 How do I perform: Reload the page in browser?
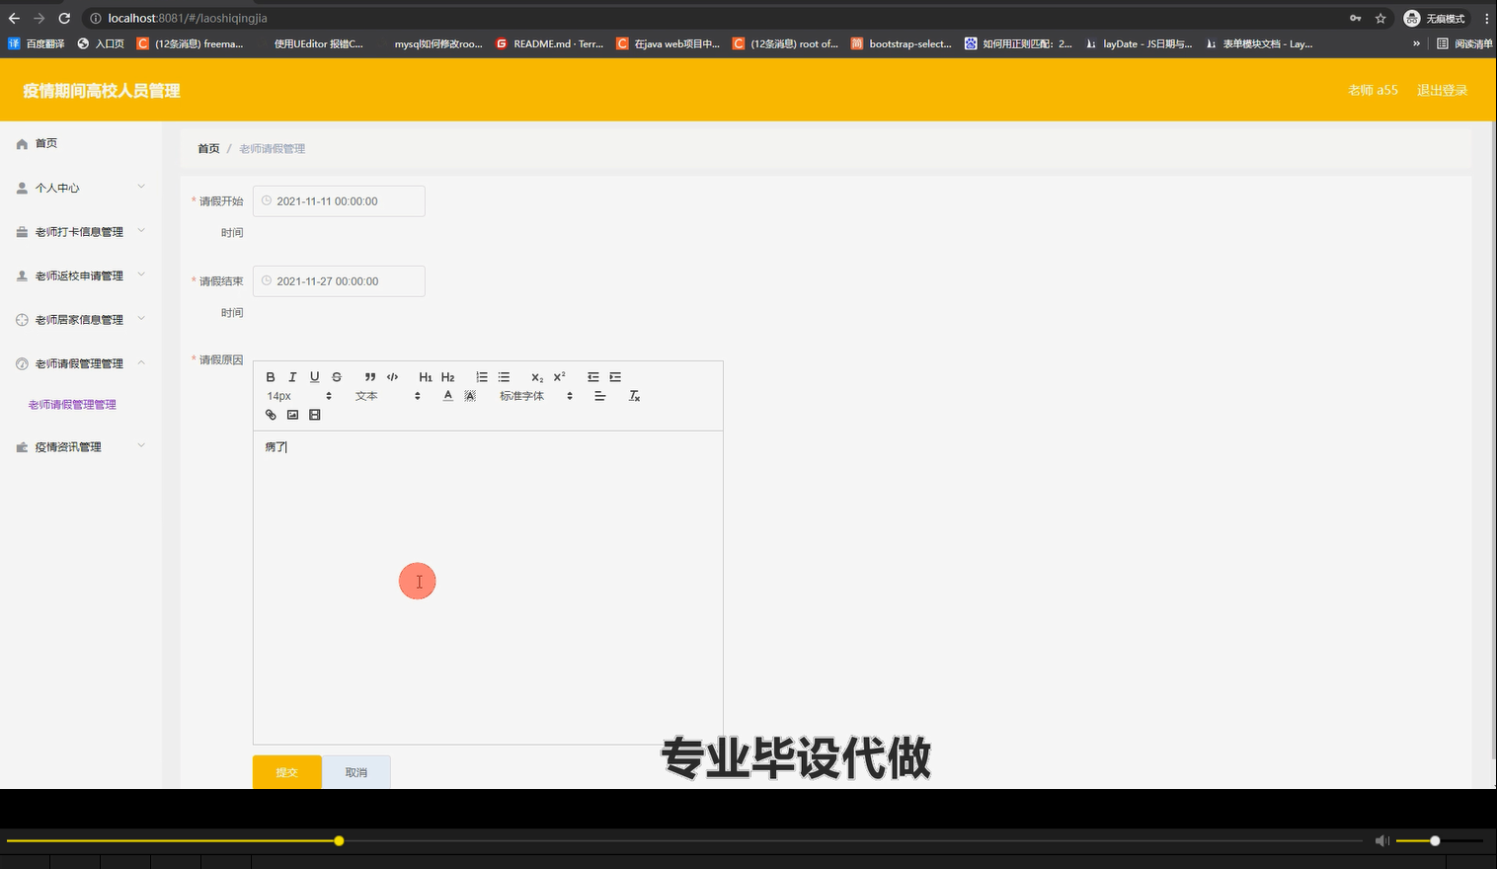pyautogui.click(x=64, y=18)
